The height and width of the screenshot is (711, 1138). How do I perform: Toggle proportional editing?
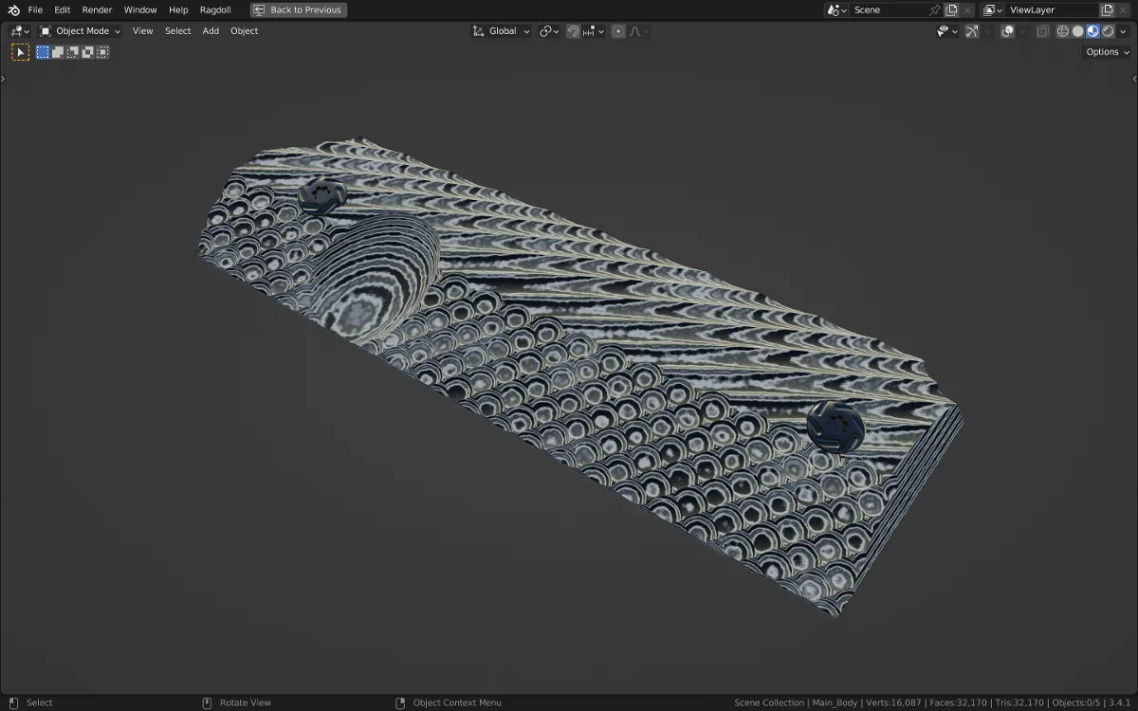pos(618,31)
